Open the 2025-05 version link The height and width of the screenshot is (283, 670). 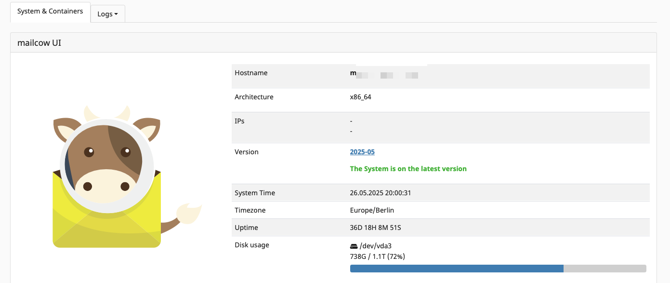click(362, 152)
